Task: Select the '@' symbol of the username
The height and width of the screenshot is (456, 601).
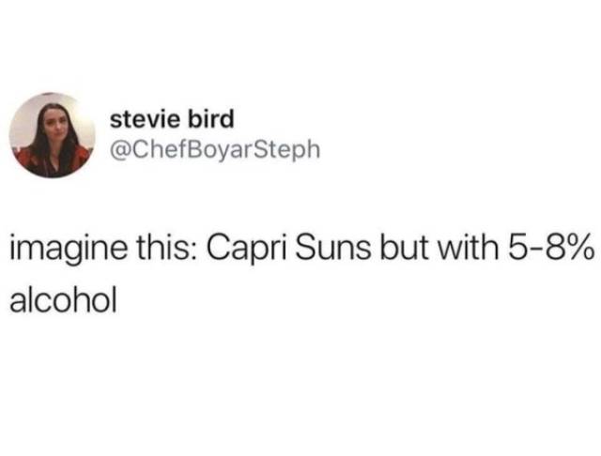Action: click(121, 150)
